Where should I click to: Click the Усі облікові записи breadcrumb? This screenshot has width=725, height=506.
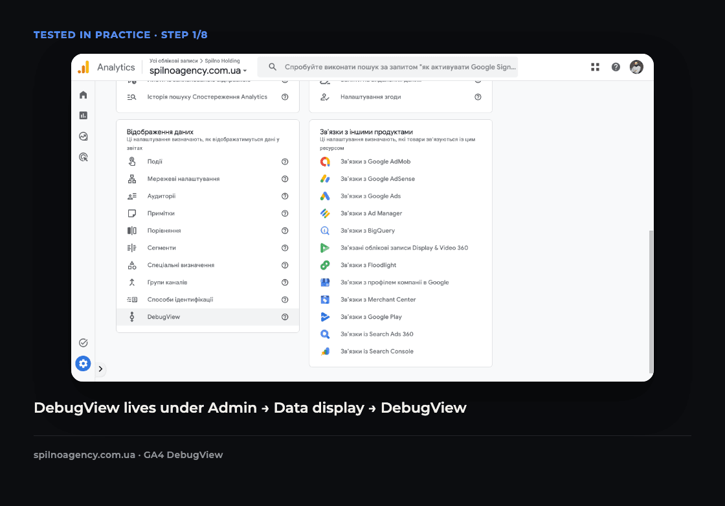pos(173,61)
